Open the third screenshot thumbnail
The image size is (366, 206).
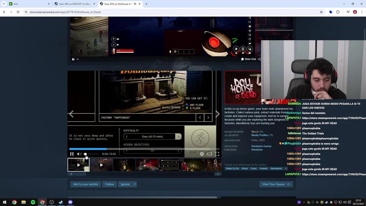(124, 165)
